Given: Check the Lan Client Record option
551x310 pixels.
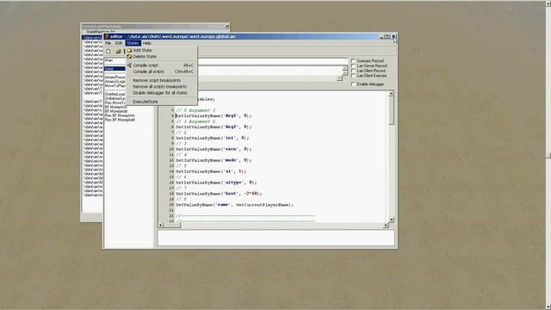Looking at the screenshot, I should pos(354,71).
